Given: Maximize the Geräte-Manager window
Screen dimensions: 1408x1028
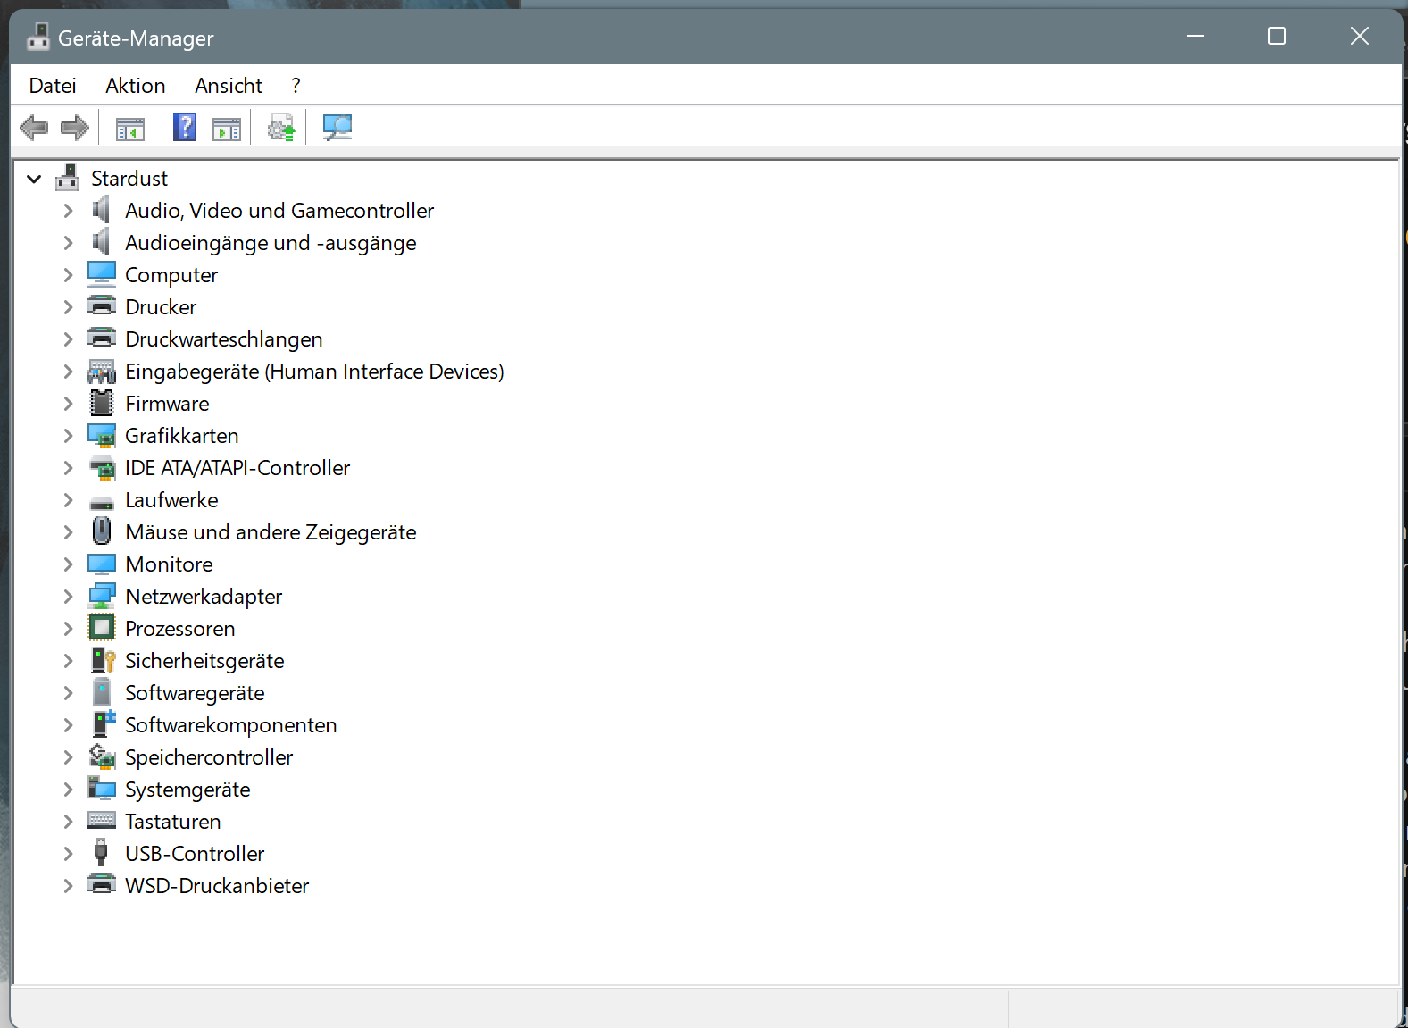Looking at the screenshot, I should 1277,36.
